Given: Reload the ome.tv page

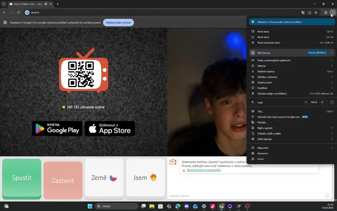Looking at the screenshot, I should tap(18, 13).
